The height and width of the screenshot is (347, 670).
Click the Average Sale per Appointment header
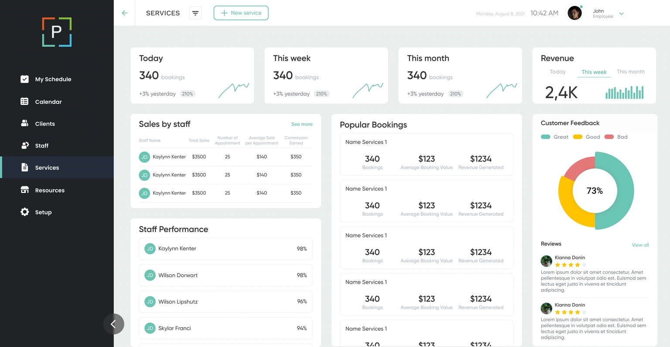(262, 140)
